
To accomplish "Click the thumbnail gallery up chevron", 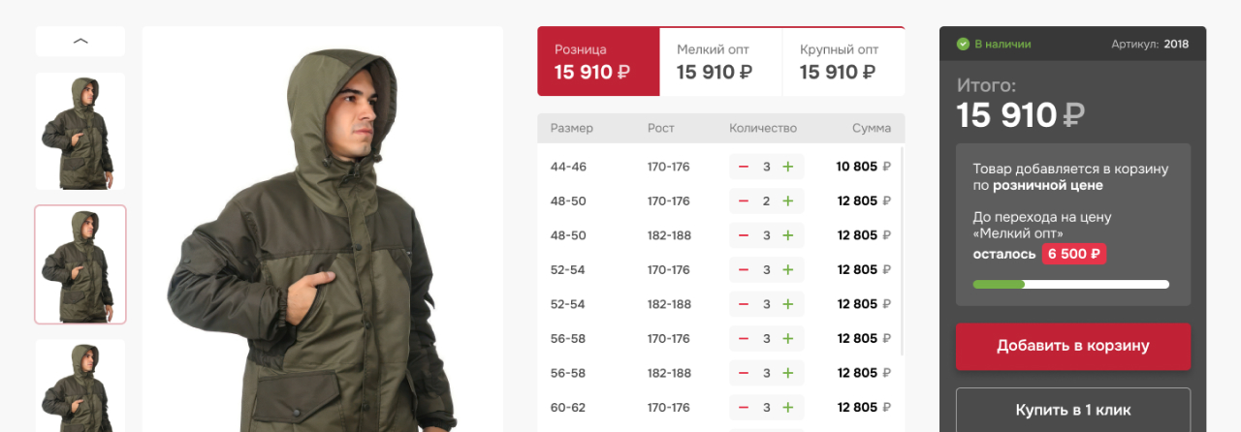I will (x=80, y=41).
